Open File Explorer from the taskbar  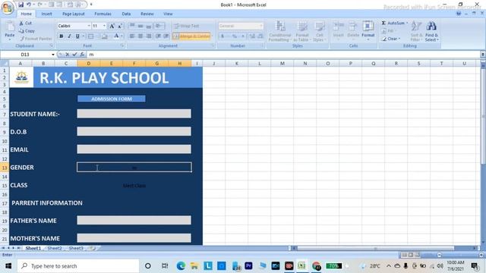tap(194, 266)
